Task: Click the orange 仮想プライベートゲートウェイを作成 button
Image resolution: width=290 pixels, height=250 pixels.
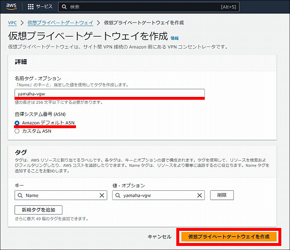Action: (229, 237)
